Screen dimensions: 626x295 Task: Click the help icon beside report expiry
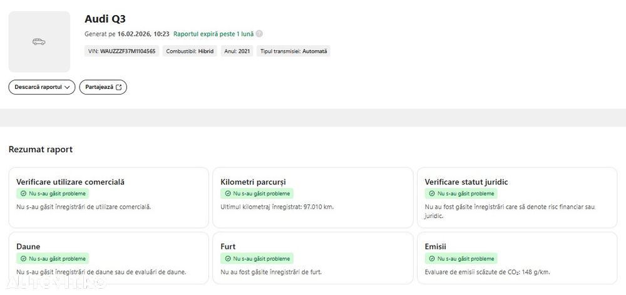tap(259, 34)
